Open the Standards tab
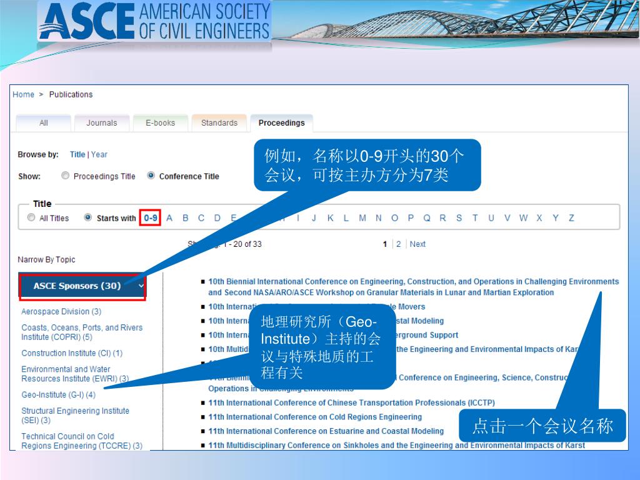 coord(219,123)
